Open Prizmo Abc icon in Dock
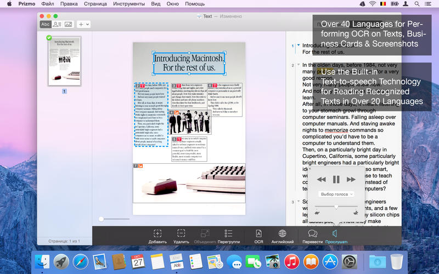Image resolution: width=439 pixels, height=274 pixels. 177,262
